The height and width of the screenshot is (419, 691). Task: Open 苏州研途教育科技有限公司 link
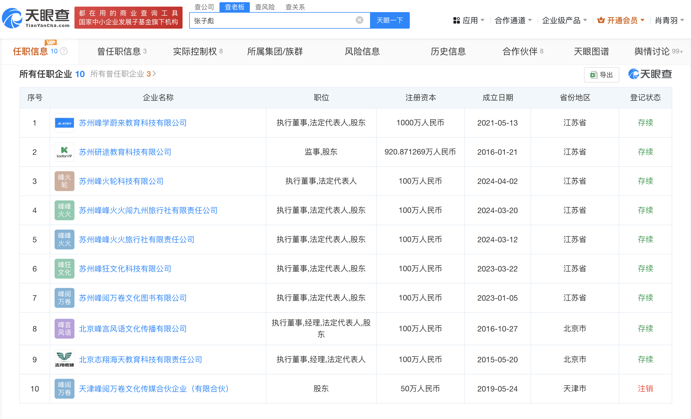[x=125, y=152]
